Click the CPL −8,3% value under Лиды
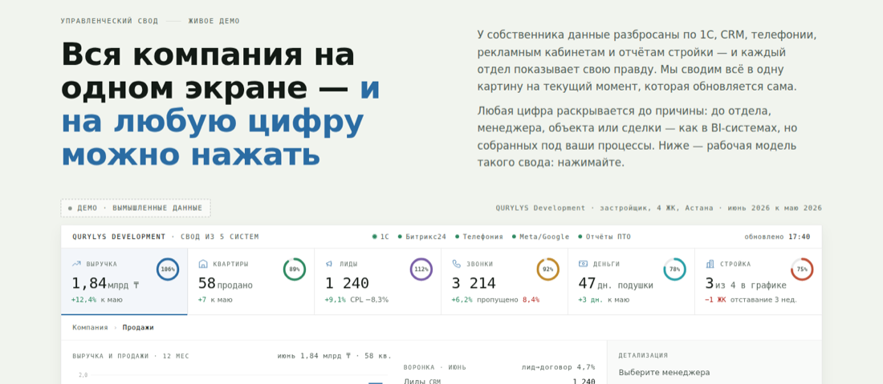 (x=369, y=300)
